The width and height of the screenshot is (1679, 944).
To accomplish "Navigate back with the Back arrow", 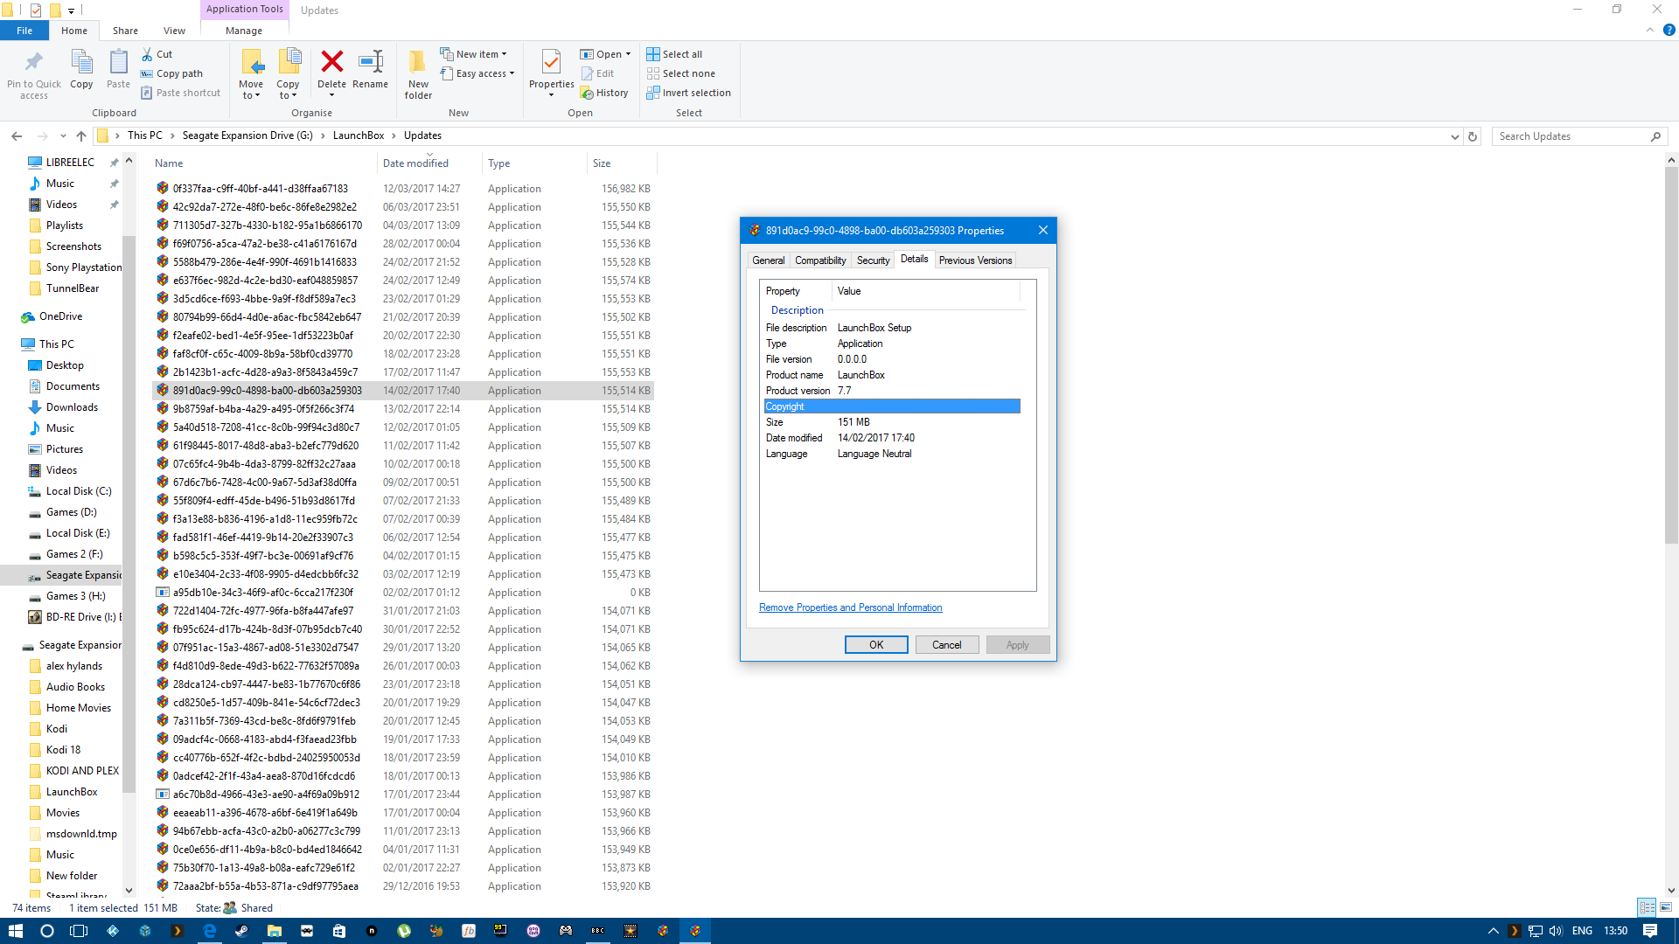I will tap(17, 135).
